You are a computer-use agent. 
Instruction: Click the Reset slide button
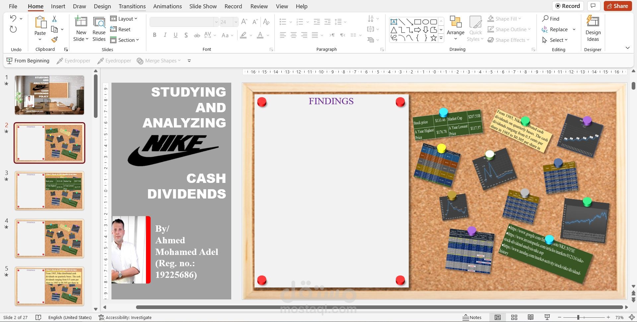coord(120,30)
